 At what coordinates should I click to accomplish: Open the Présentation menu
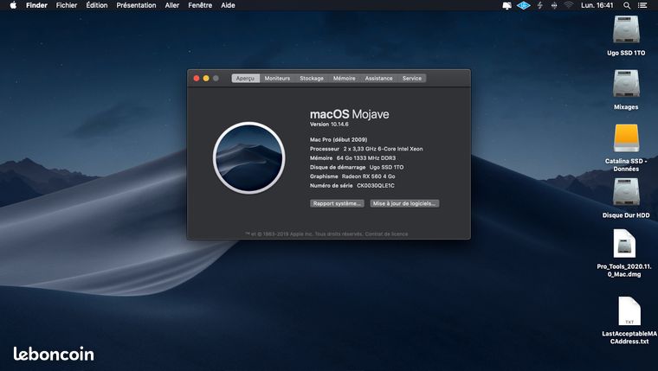tap(137, 5)
